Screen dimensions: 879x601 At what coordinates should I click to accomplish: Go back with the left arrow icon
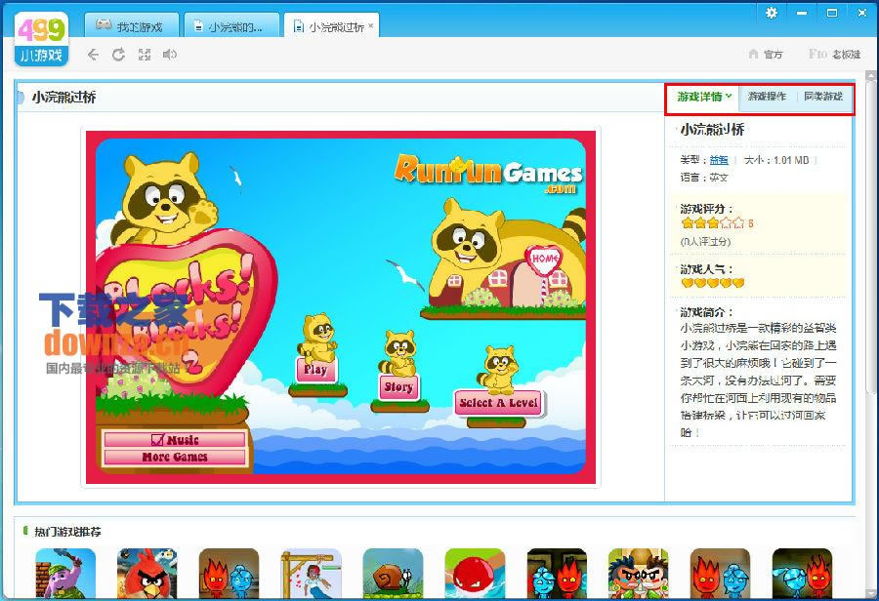pyautogui.click(x=93, y=55)
